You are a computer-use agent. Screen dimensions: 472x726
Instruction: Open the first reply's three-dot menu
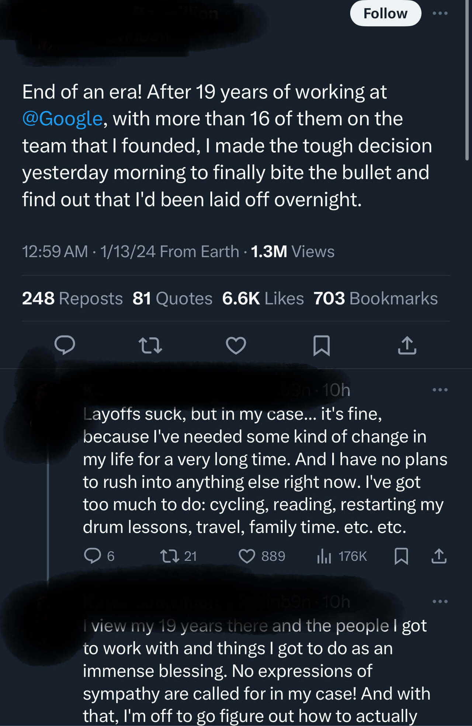[x=440, y=390]
